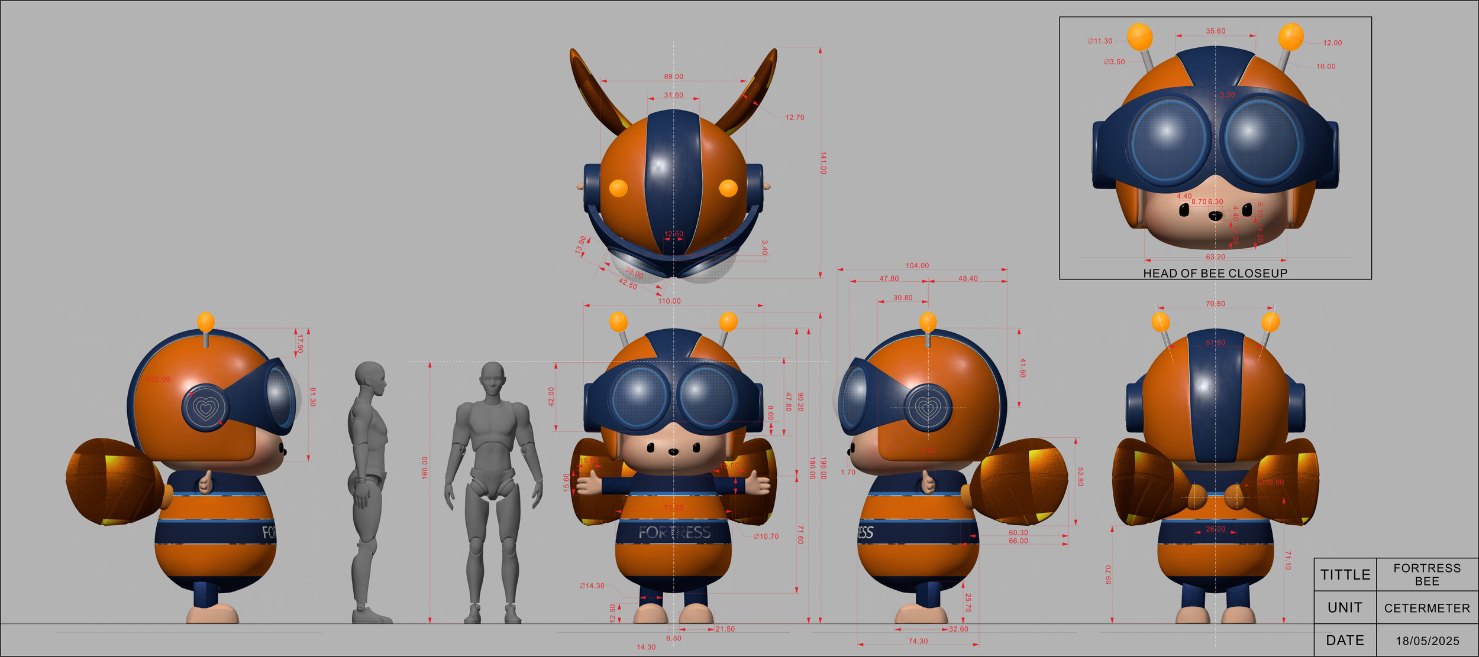This screenshot has height=657, width=1479.
Task: Click the 104.00 side view width dimension
Action: click(x=917, y=266)
